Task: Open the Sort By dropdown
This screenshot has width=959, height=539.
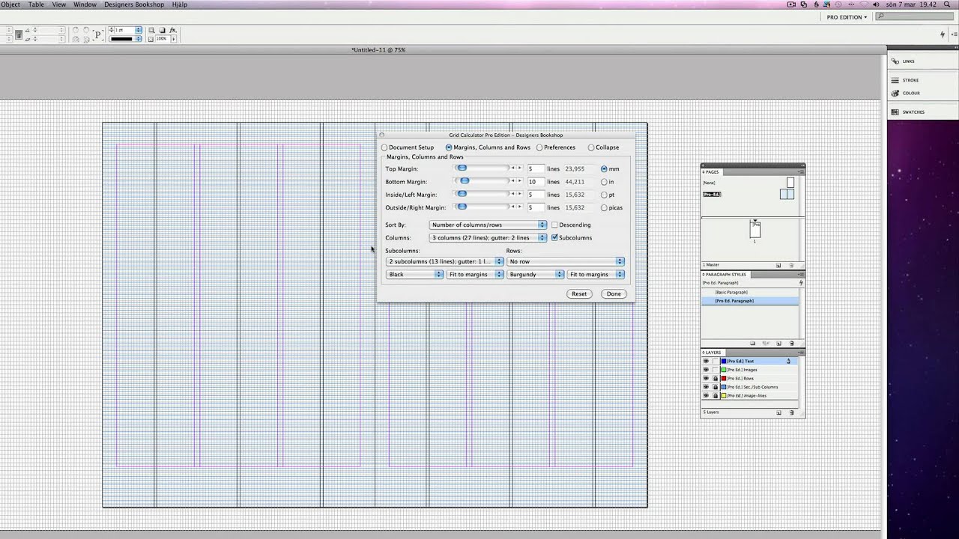Action: [488, 225]
